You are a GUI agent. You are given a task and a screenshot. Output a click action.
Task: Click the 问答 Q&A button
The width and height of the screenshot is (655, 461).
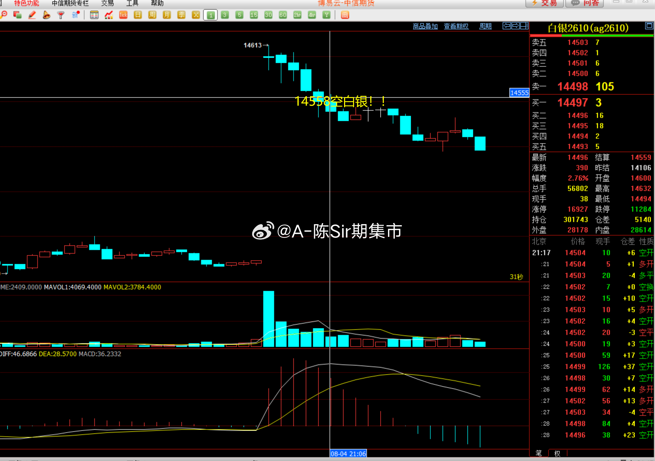coord(585,3)
